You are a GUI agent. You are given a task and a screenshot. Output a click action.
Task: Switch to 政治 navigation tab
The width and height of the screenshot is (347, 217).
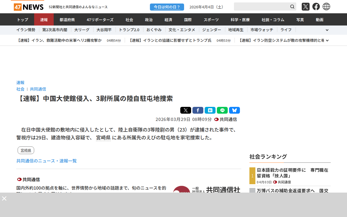click(149, 20)
